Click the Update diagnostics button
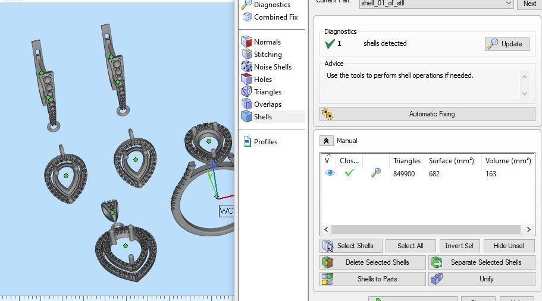The height and width of the screenshot is (301, 542). pyautogui.click(x=507, y=44)
